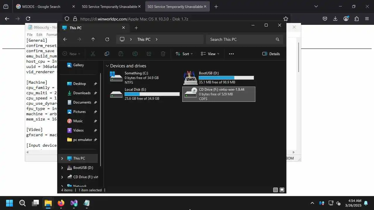Expand This PC in navigation pane
The width and height of the screenshot is (374, 210).
pos(62,158)
